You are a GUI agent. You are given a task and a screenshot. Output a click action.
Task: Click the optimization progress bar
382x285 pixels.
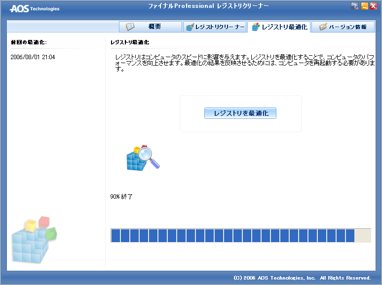tap(241, 235)
